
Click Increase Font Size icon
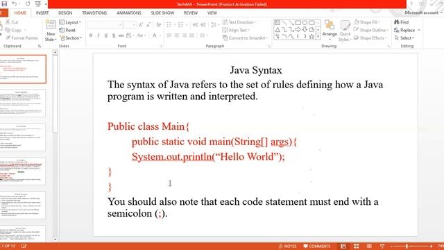pyautogui.click(x=141, y=25)
